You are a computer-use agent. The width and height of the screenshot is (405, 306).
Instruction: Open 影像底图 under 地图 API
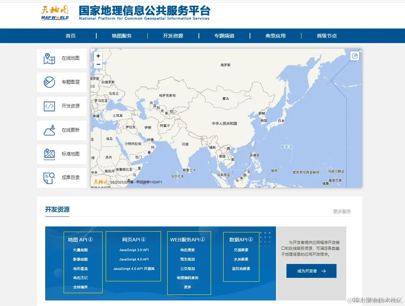[80, 259]
